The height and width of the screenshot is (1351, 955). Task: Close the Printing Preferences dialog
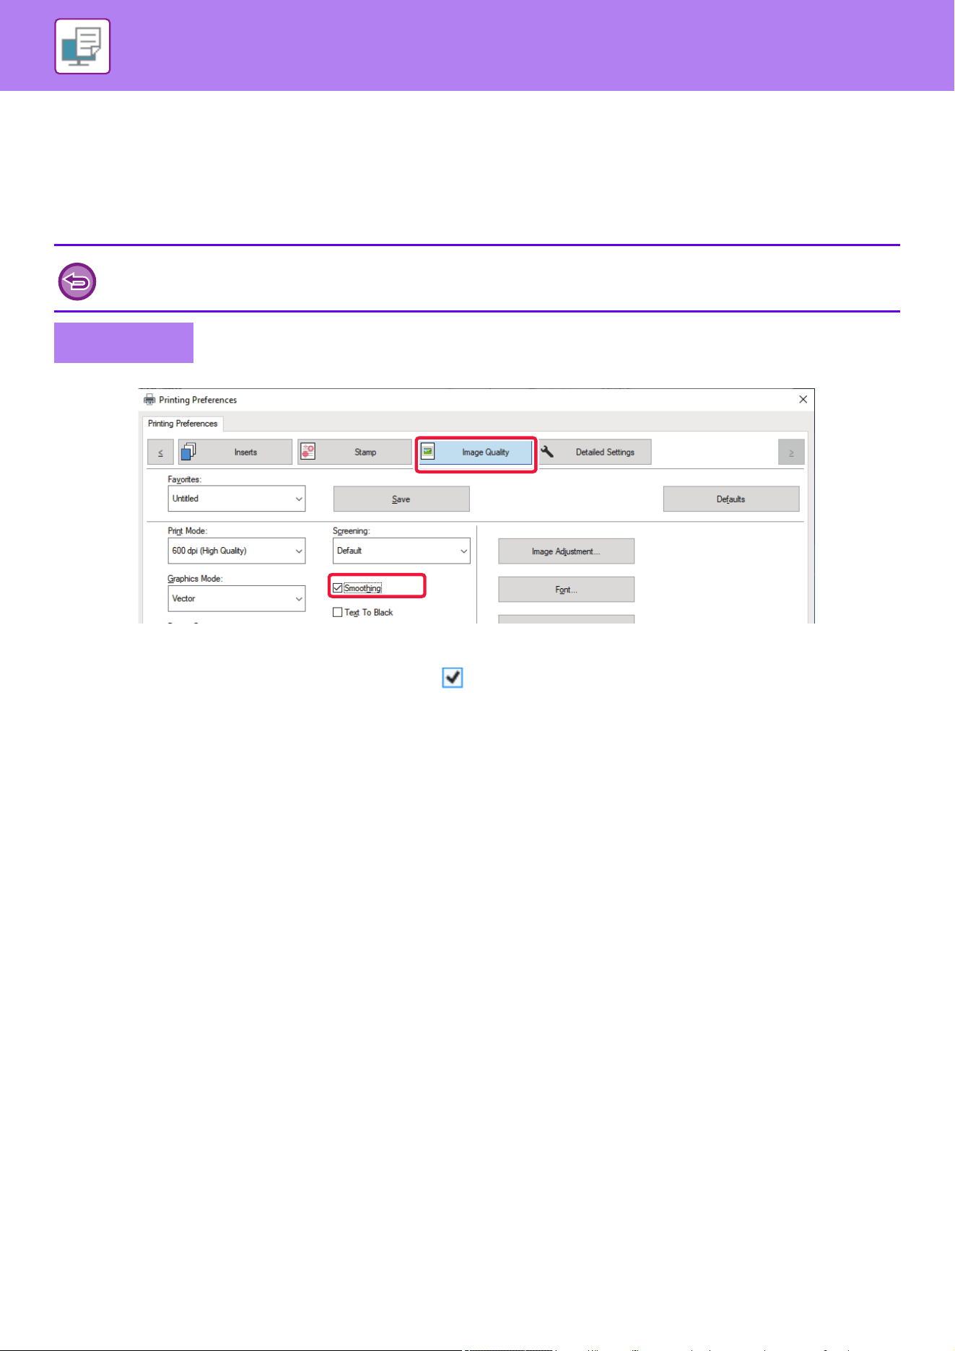click(803, 399)
